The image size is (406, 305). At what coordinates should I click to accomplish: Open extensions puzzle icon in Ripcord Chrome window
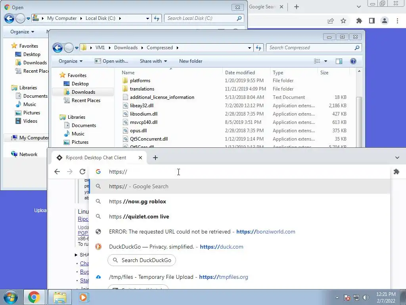pyautogui.click(x=396, y=172)
